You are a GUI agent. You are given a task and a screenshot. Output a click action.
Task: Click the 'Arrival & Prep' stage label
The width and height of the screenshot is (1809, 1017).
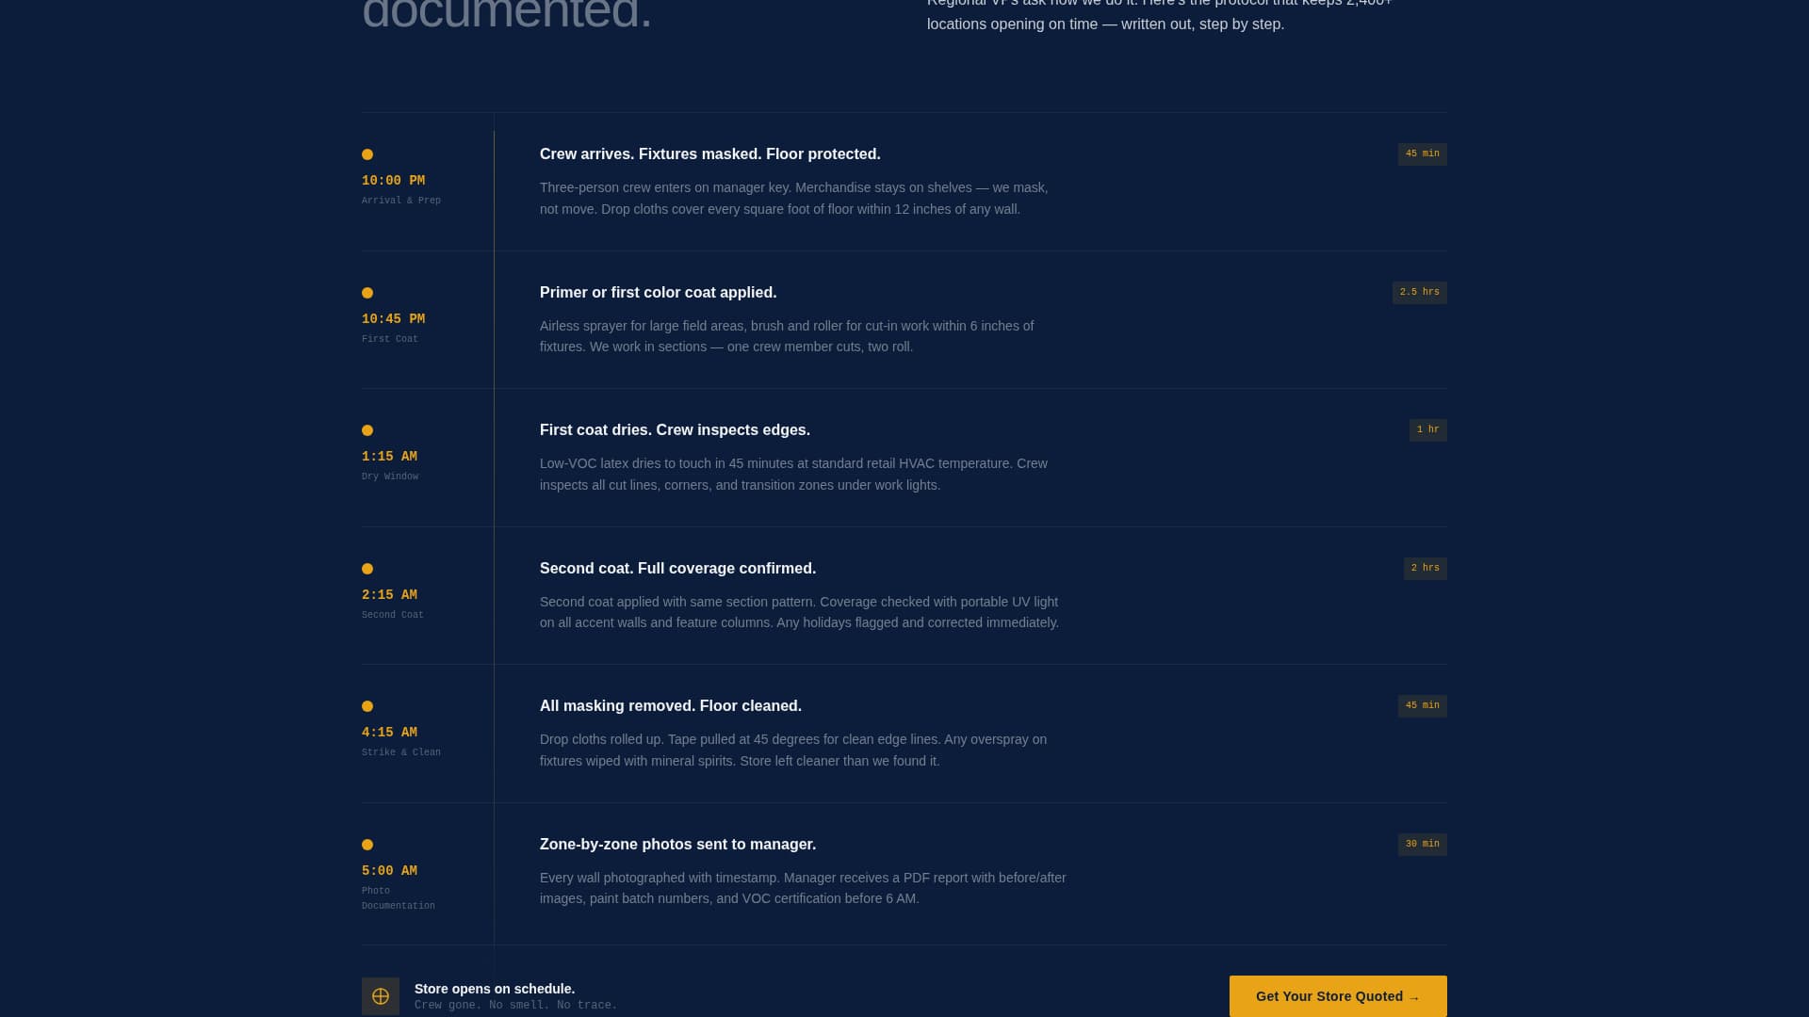[401, 201]
